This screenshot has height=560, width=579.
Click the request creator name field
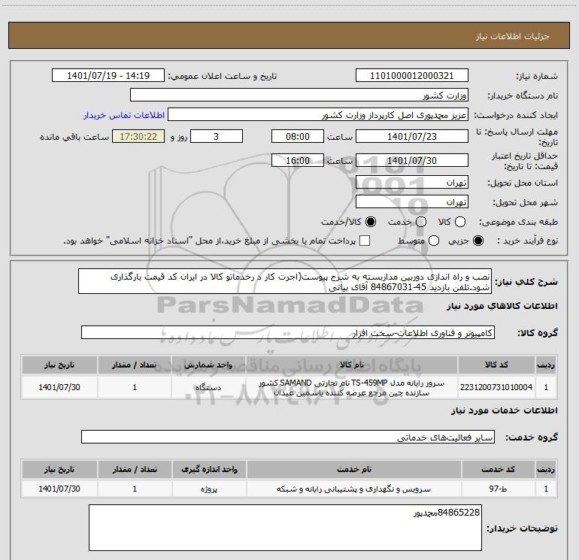point(318,114)
